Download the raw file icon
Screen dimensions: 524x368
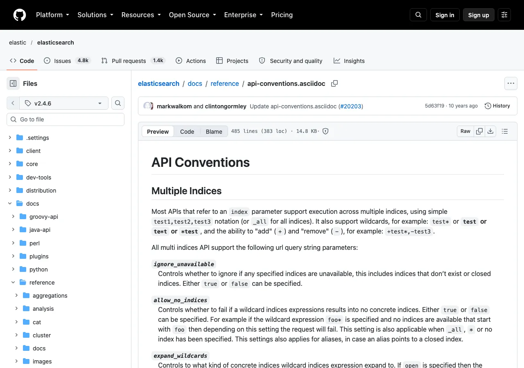[490, 131]
